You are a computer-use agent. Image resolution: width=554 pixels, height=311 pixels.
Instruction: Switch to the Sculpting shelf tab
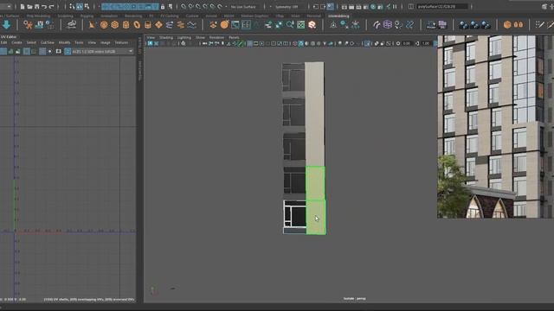pos(66,16)
